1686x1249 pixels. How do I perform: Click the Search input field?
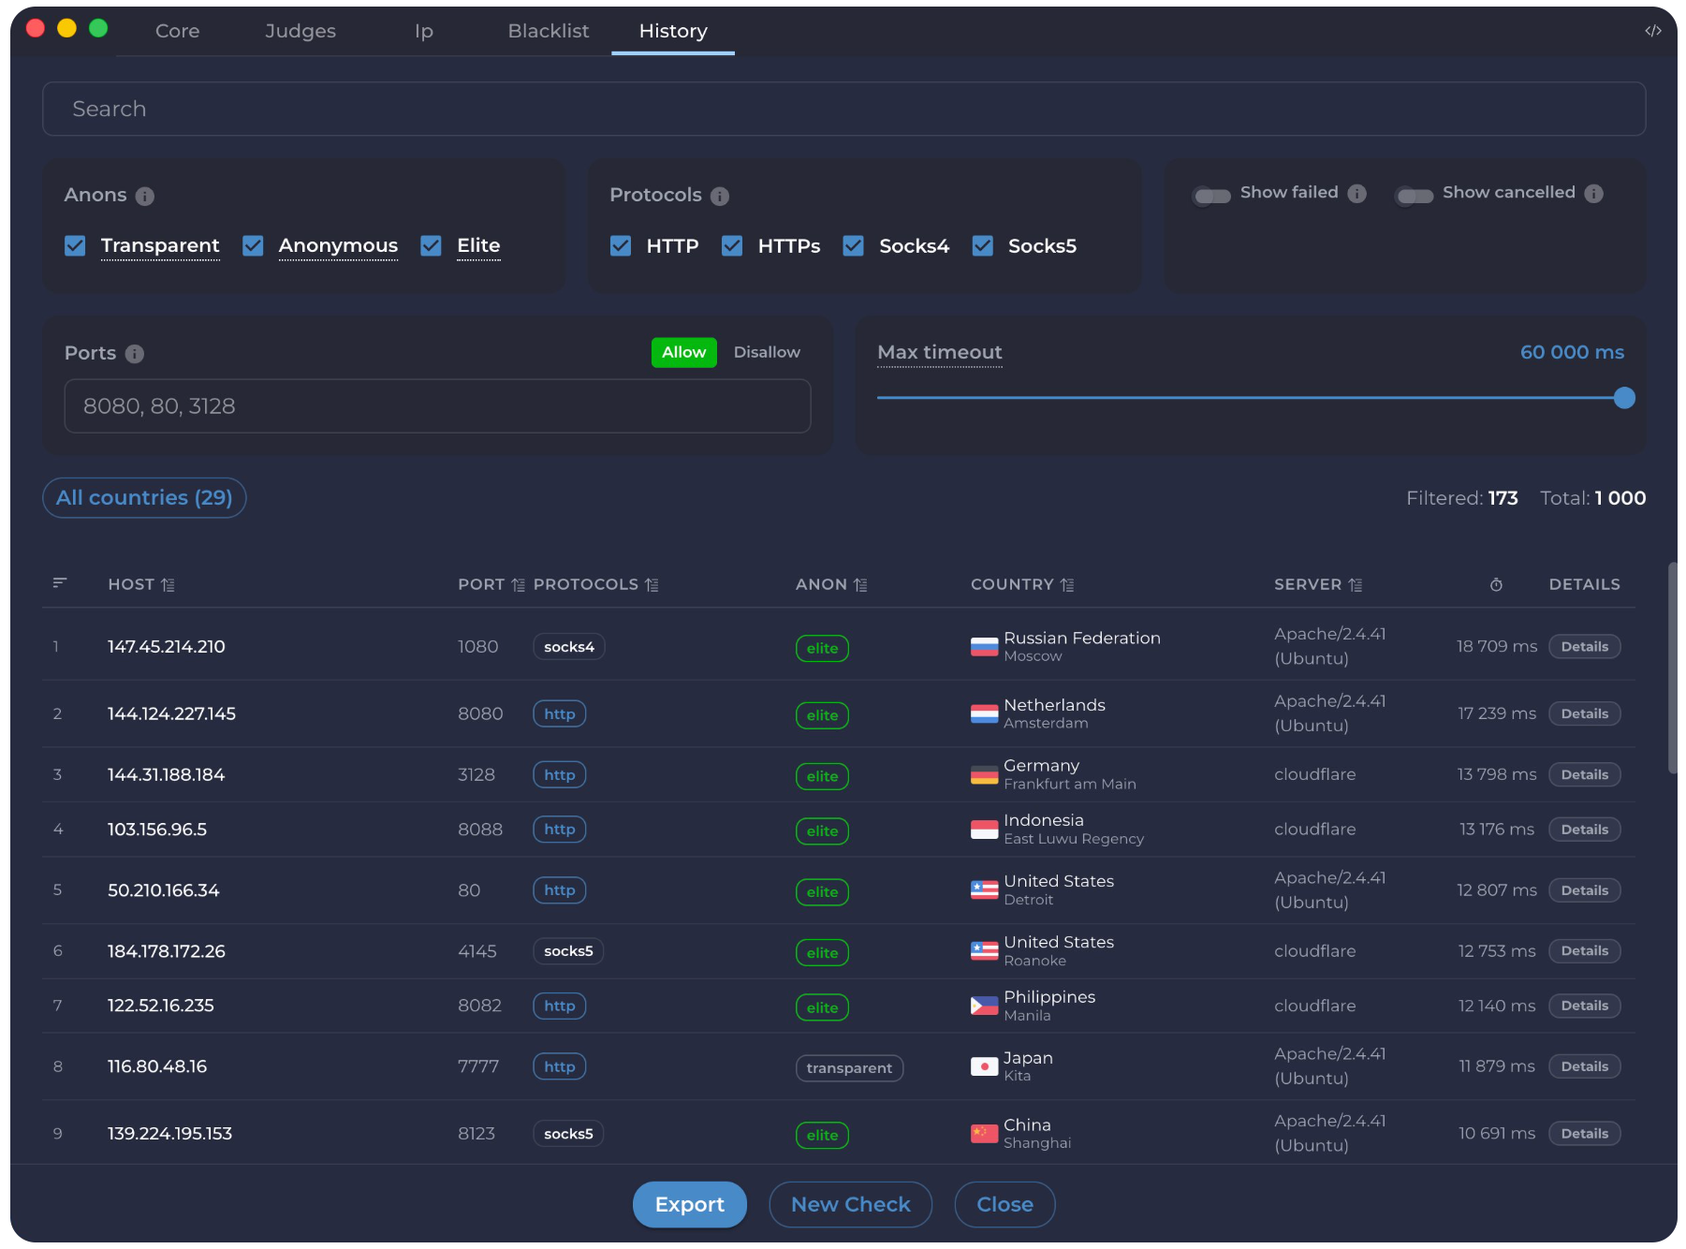pyautogui.click(x=843, y=109)
